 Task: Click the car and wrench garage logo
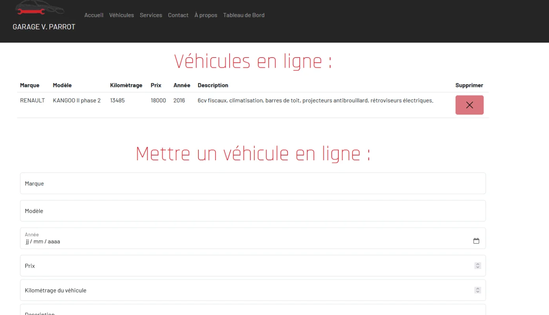coord(39,9)
